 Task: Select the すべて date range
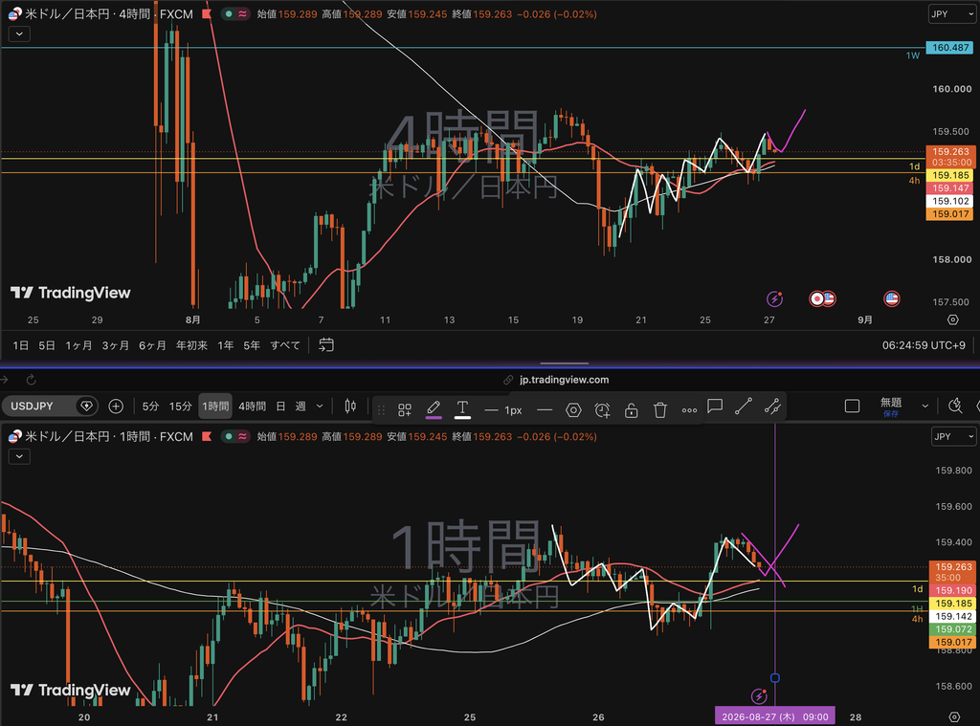(x=285, y=345)
